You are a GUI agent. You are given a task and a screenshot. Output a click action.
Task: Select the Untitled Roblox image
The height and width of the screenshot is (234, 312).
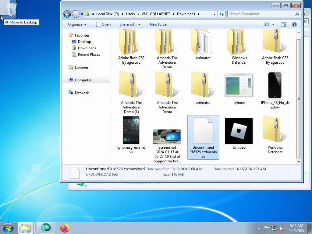click(239, 134)
